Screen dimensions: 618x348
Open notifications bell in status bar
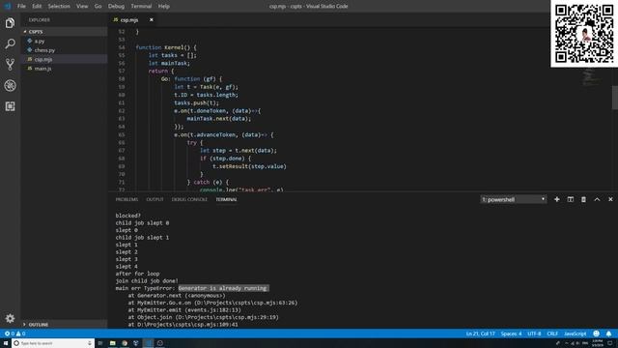coord(608,333)
